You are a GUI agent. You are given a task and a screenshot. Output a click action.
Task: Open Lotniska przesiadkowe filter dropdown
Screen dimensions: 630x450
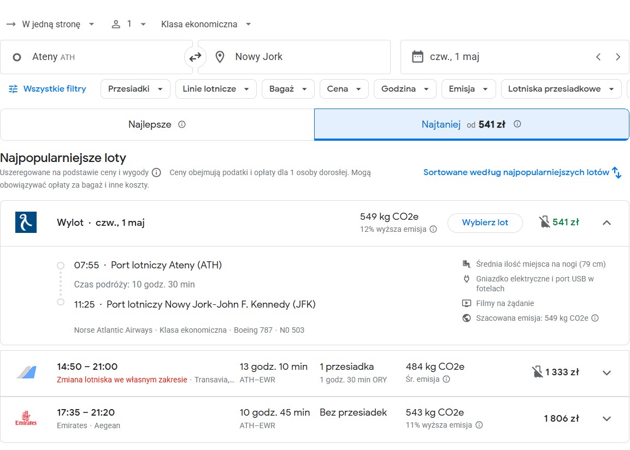click(561, 88)
